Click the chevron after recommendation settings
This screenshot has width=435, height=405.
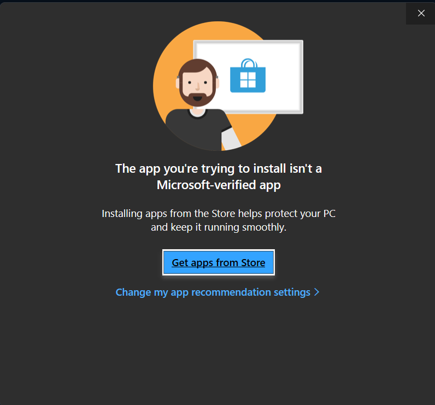(x=316, y=292)
